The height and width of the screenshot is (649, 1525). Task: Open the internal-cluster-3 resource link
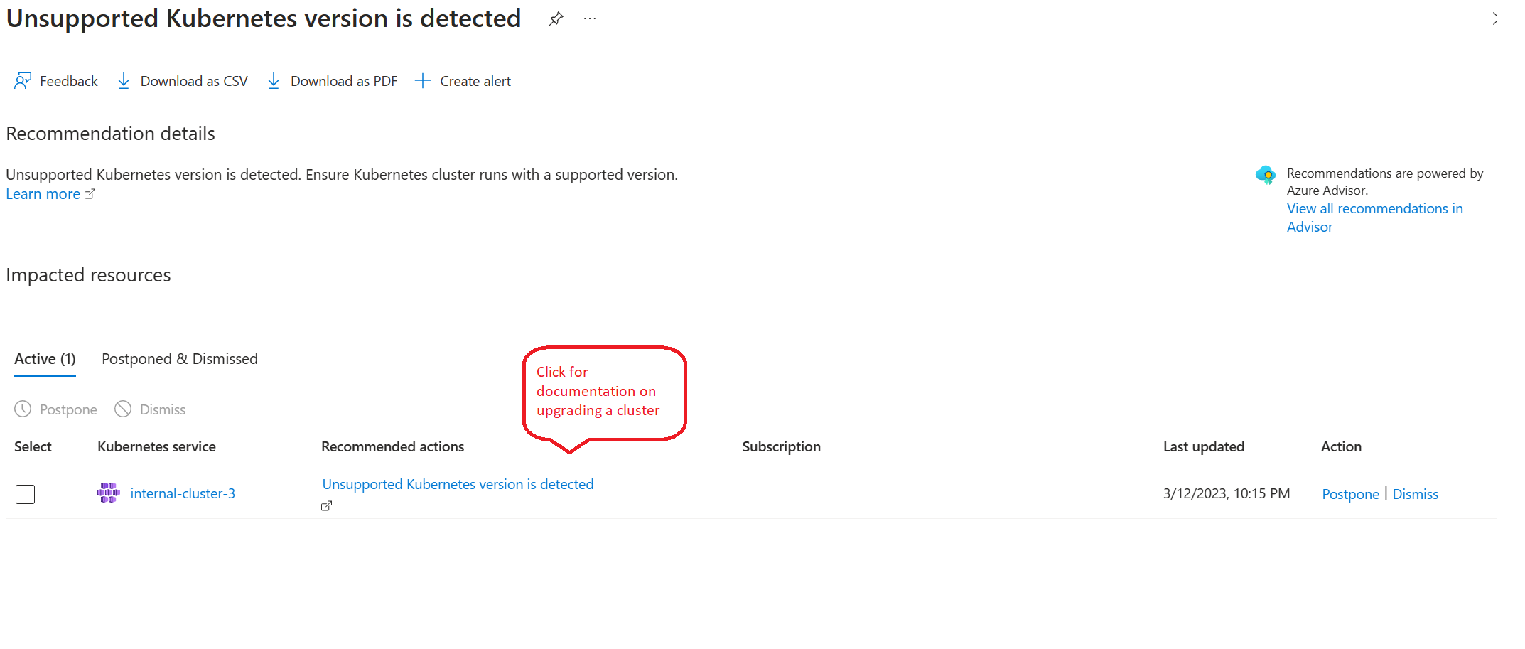point(183,493)
